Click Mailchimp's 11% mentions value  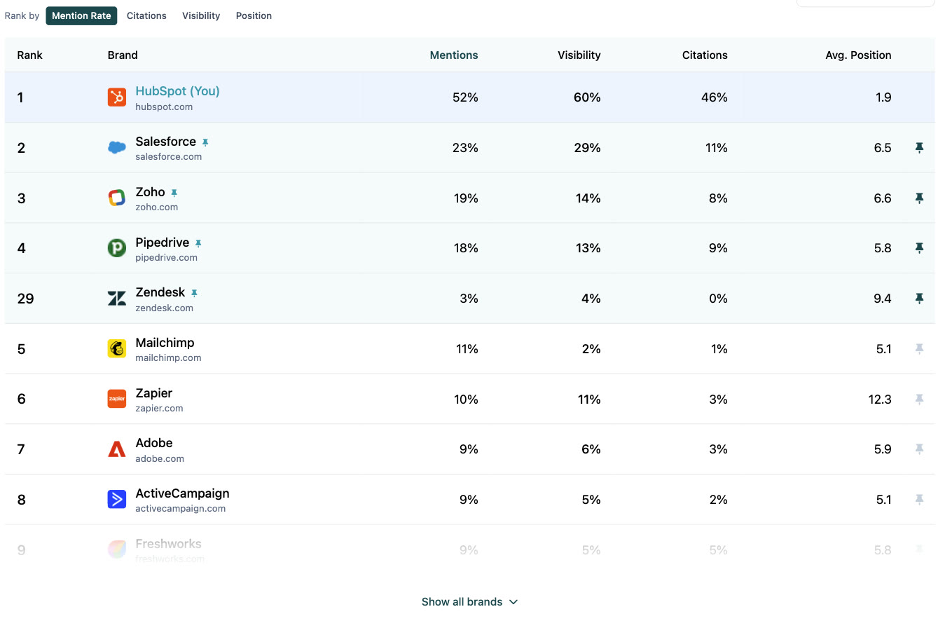(x=467, y=349)
